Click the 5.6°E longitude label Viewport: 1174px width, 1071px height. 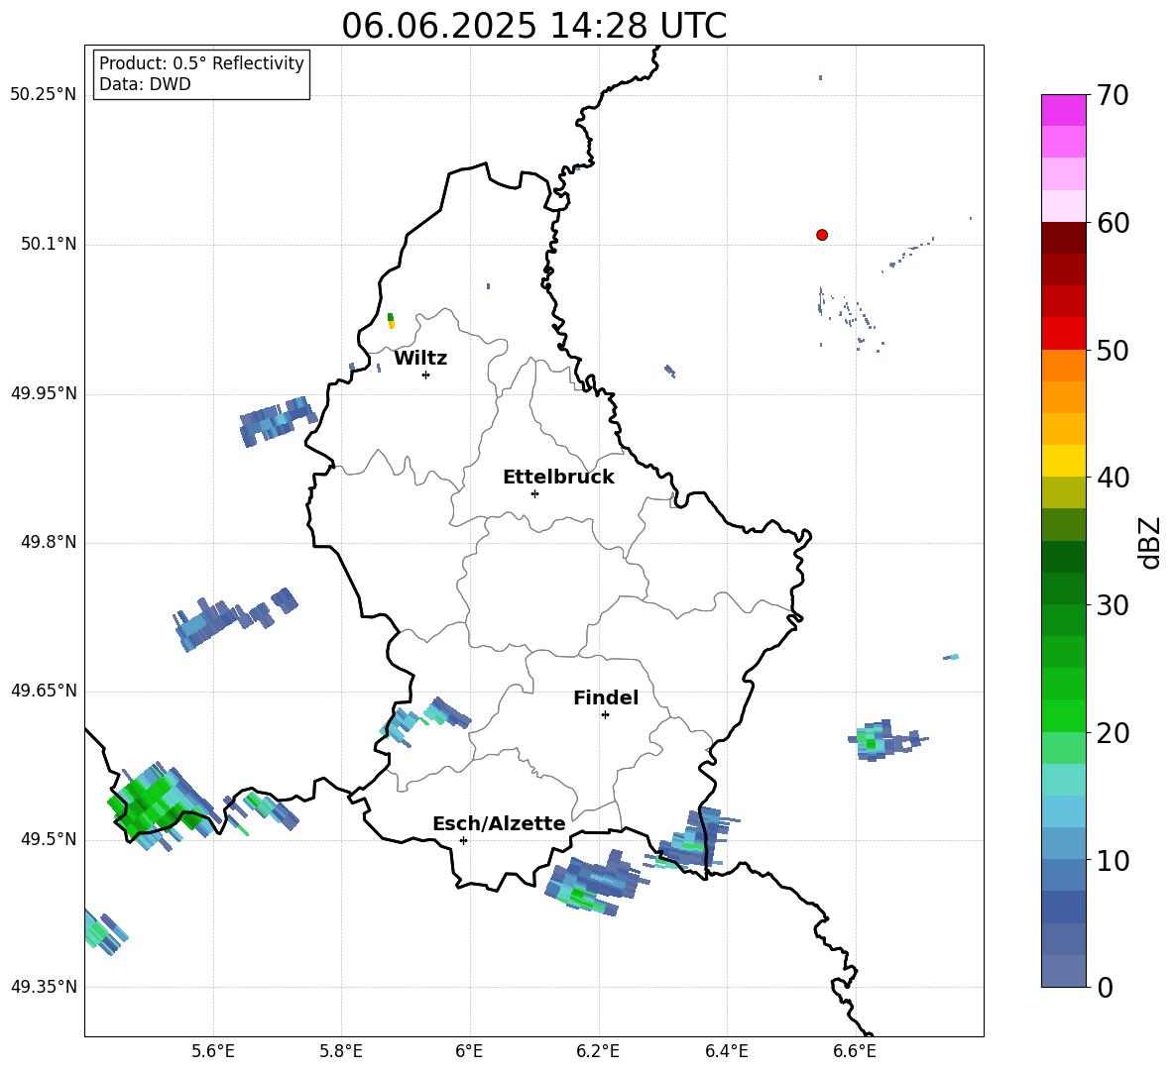click(213, 1051)
